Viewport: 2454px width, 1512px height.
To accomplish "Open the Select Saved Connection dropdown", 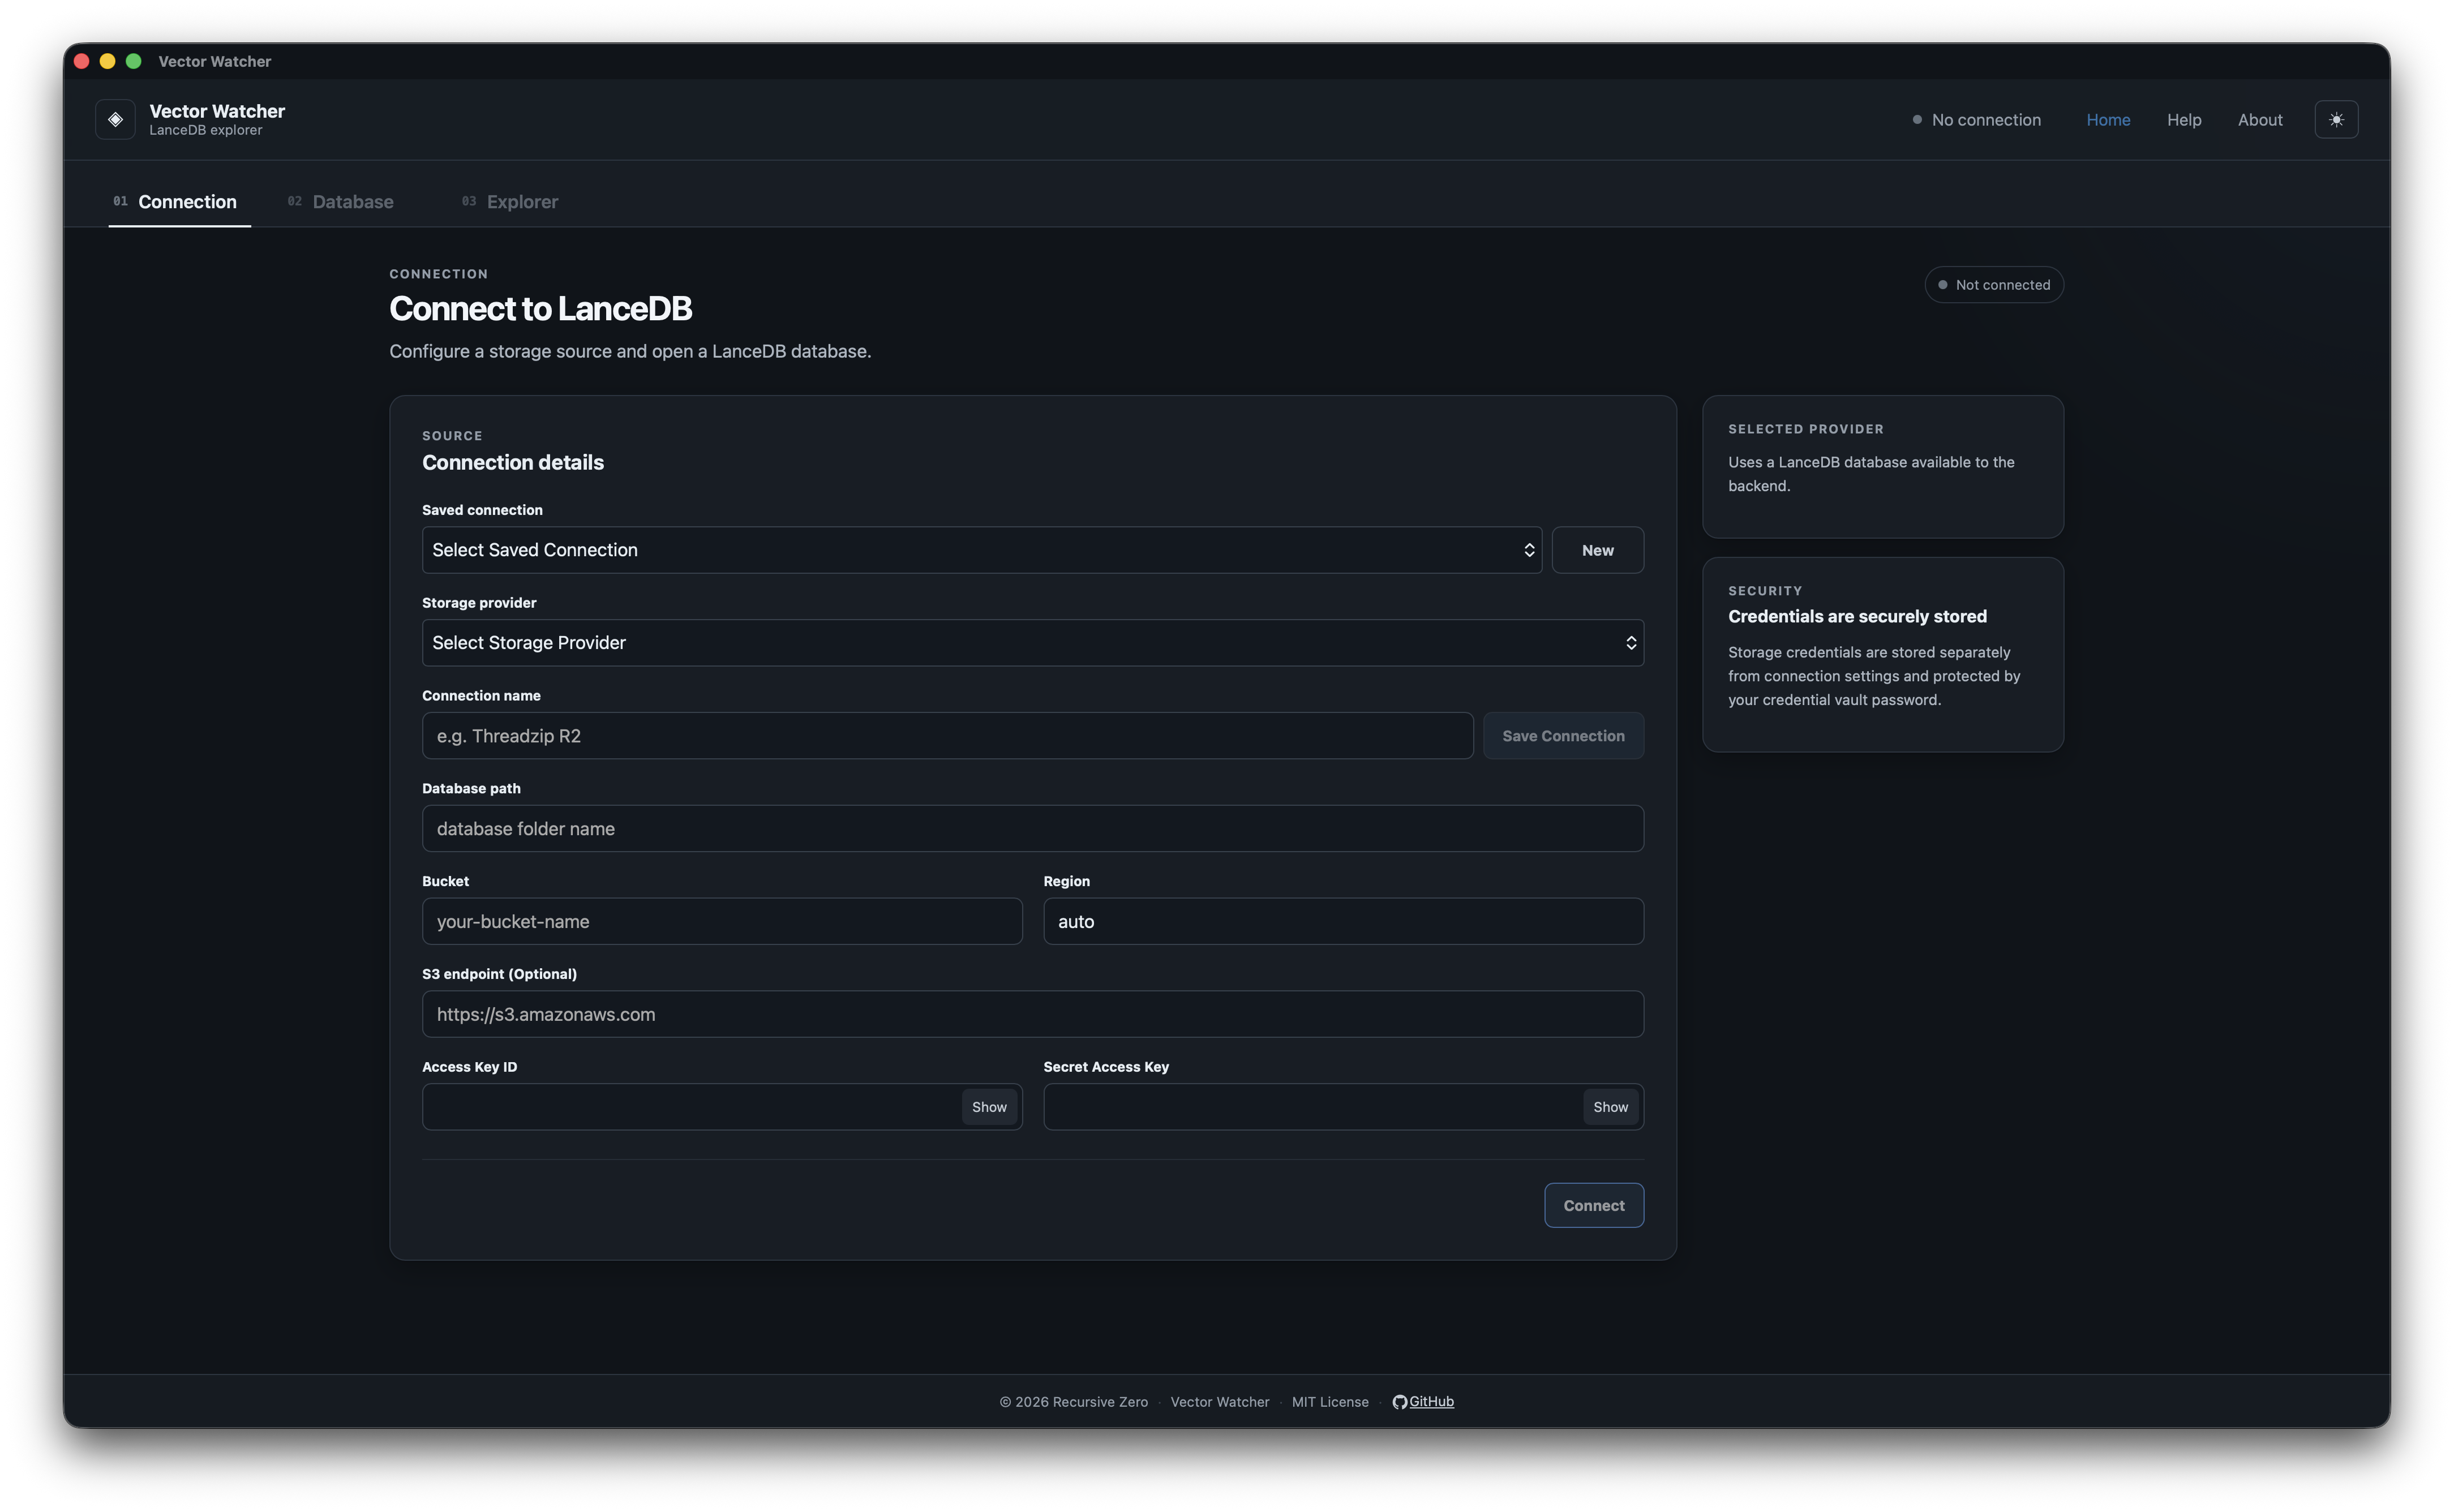I will 981,550.
